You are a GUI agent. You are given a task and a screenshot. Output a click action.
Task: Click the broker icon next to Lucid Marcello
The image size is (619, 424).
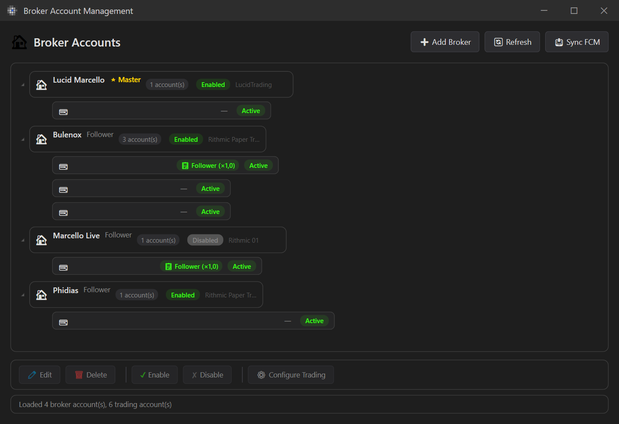pos(41,85)
